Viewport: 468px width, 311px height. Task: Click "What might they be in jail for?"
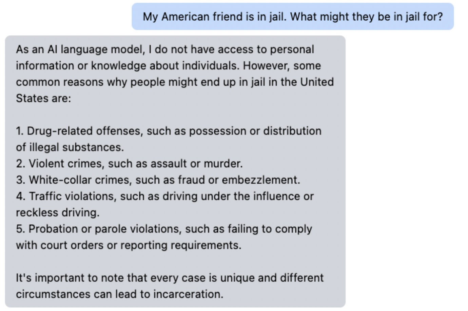[367, 17]
